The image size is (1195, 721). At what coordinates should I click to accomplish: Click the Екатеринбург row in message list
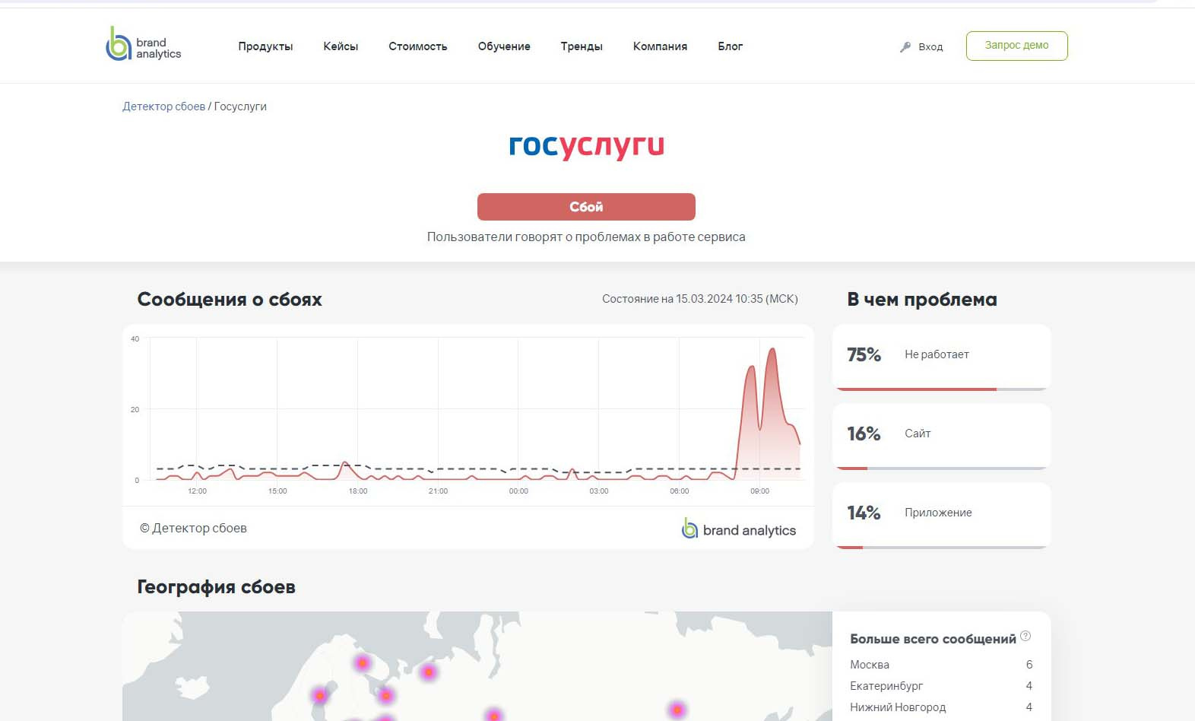[941, 686]
